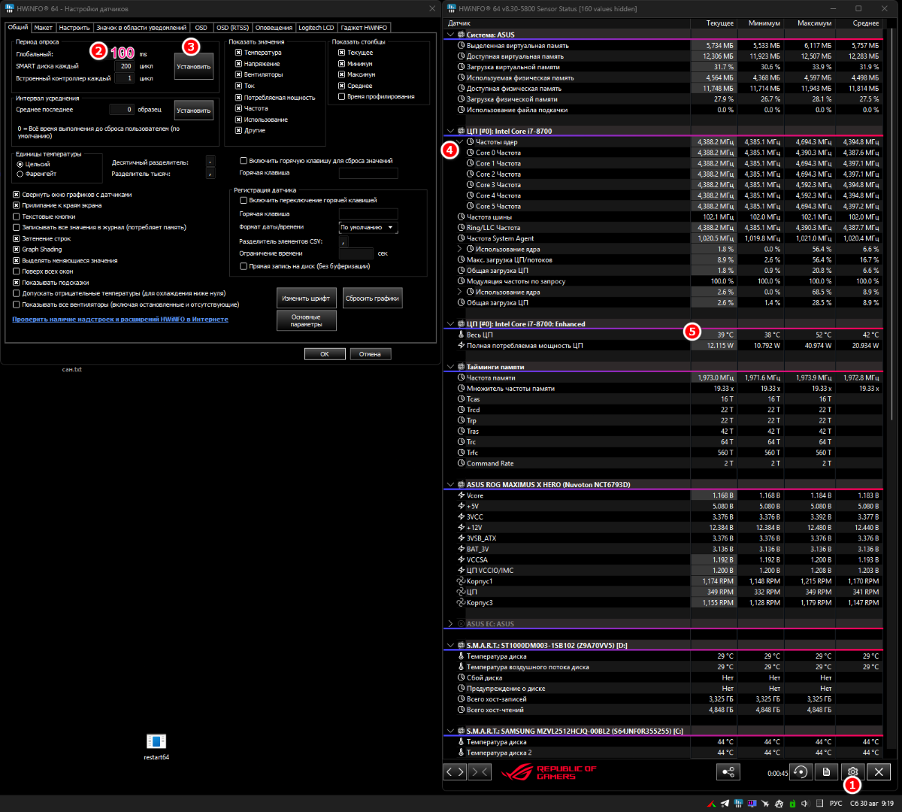Click the expand columns arrows icon
Image resolution: width=902 pixels, height=812 pixels.
coord(456,771)
